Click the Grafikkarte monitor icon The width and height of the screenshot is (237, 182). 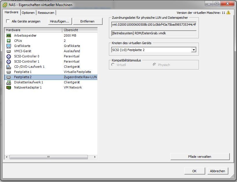click(9, 46)
